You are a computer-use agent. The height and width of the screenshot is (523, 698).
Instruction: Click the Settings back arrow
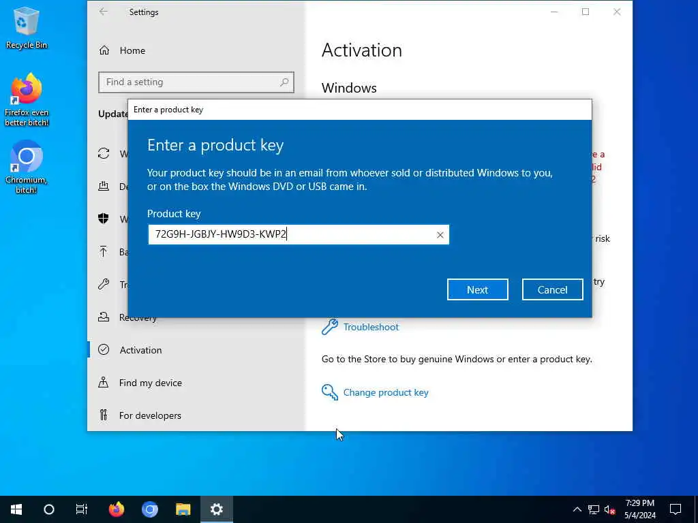click(104, 12)
